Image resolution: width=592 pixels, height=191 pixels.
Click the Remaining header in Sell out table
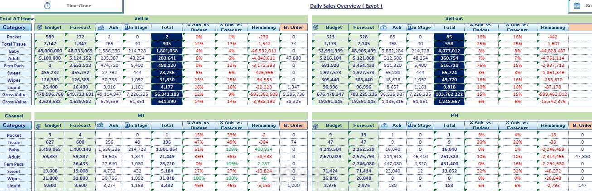coord(553,28)
